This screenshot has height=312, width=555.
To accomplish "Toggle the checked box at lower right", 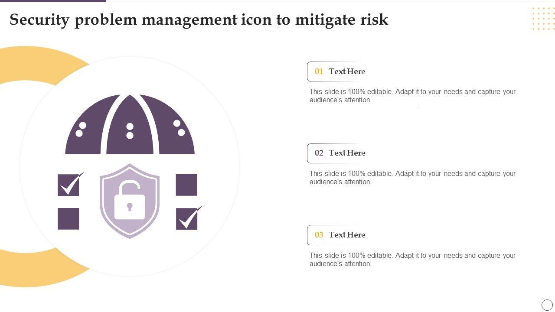I will point(187,219).
